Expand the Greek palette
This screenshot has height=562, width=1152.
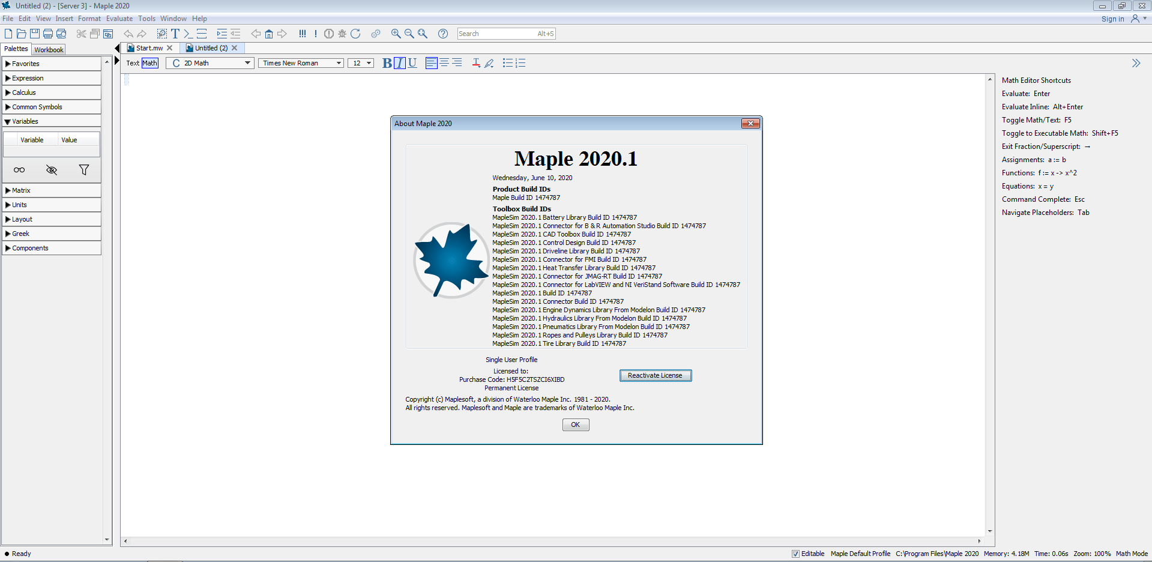pyautogui.click(x=52, y=234)
